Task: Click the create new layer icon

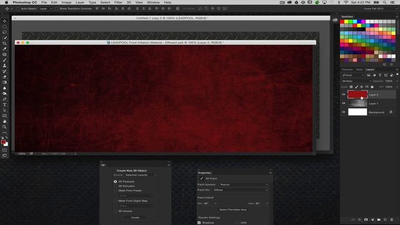Action: pos(385,219)
